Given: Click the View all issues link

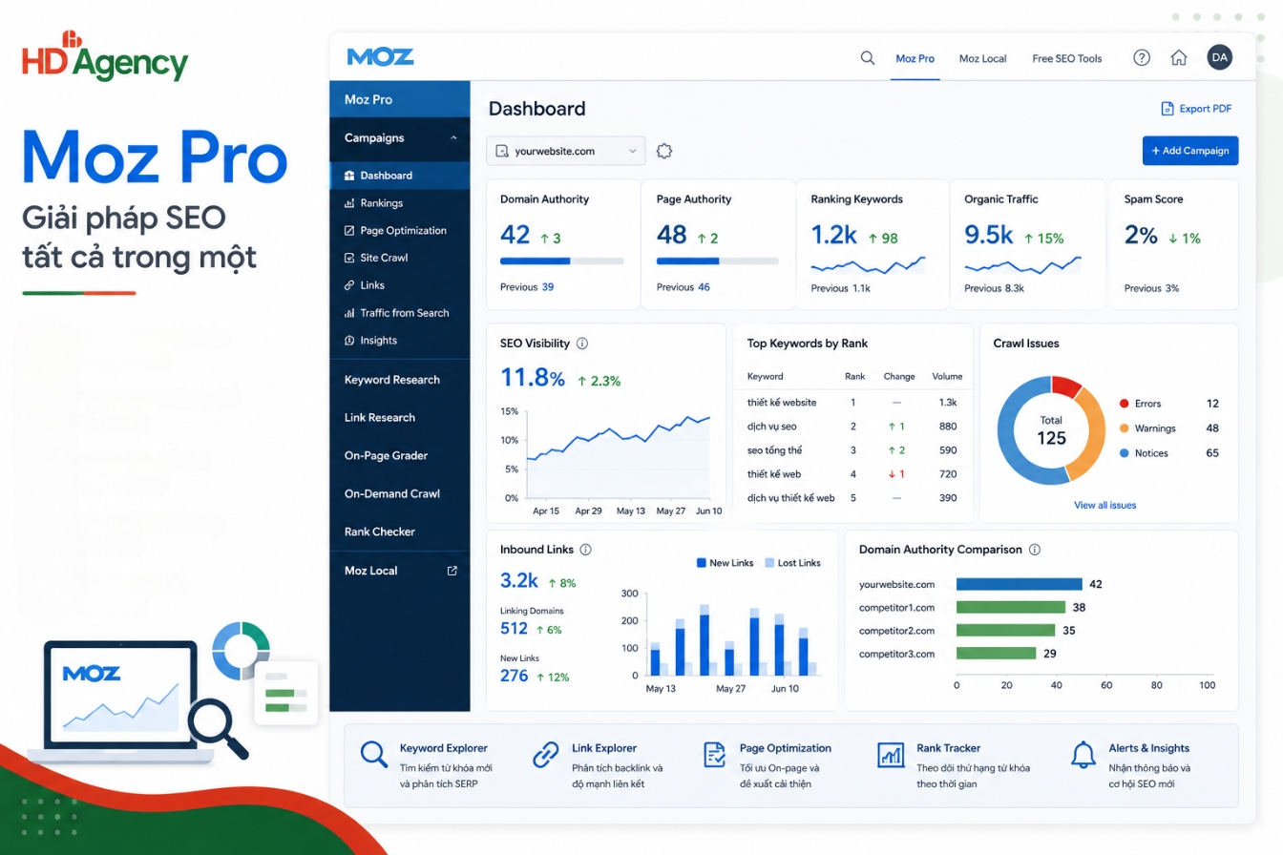Looking at the screenshot, I should click(1105, 505).
